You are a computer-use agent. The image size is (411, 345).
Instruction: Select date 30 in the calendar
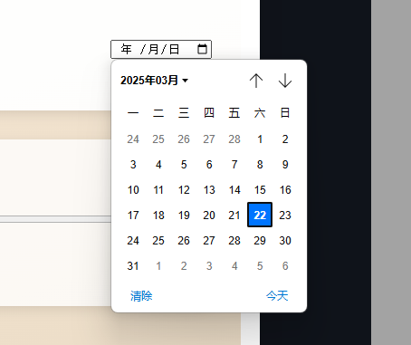(x=285, y=241)
